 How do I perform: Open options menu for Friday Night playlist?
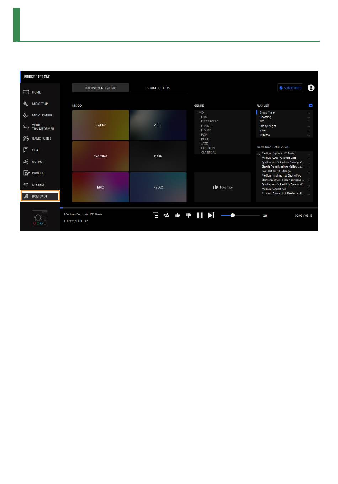point(309,126)
